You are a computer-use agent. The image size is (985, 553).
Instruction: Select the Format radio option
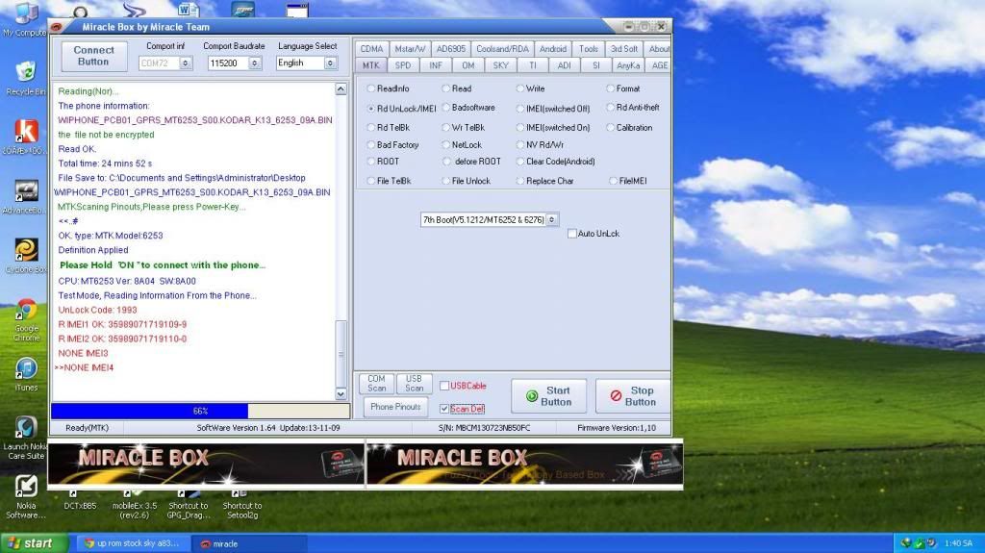pos(610,88)
